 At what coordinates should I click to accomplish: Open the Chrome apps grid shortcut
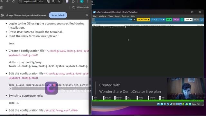pos(1,7)
